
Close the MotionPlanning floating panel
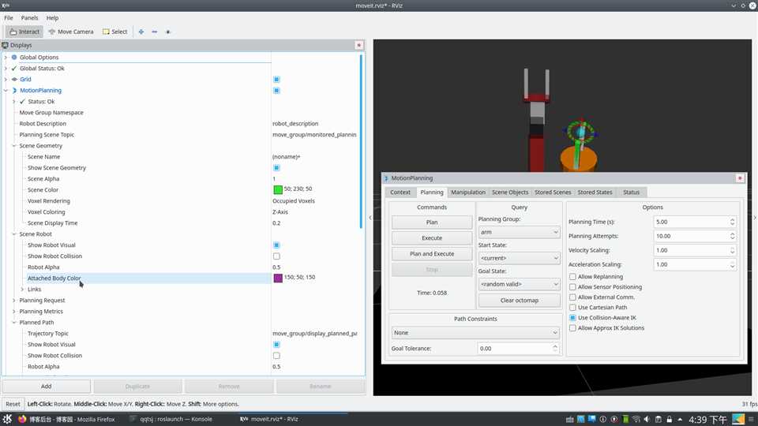(740, 178)
